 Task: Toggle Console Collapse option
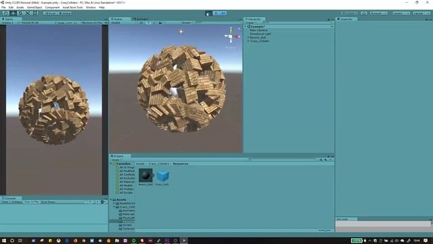click(16, 202)
